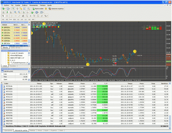Switch chart to candlesticks icon
Image resolution: width=172 pixels, height=133 pixels.
[x=7, y=12]
